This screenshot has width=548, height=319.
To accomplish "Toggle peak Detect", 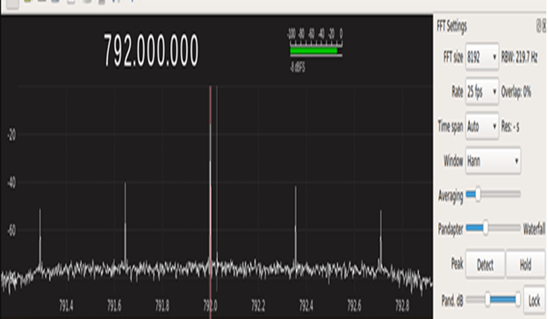I will [485, 265].
